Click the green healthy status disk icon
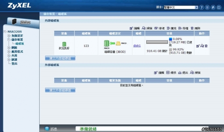 pyautogui.click(x=64, y=44)
